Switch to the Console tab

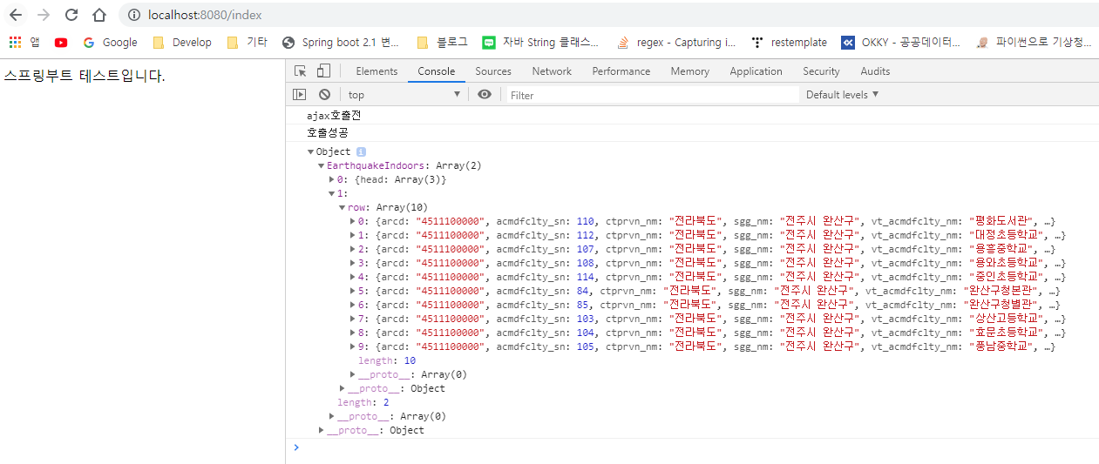[436, 71]
